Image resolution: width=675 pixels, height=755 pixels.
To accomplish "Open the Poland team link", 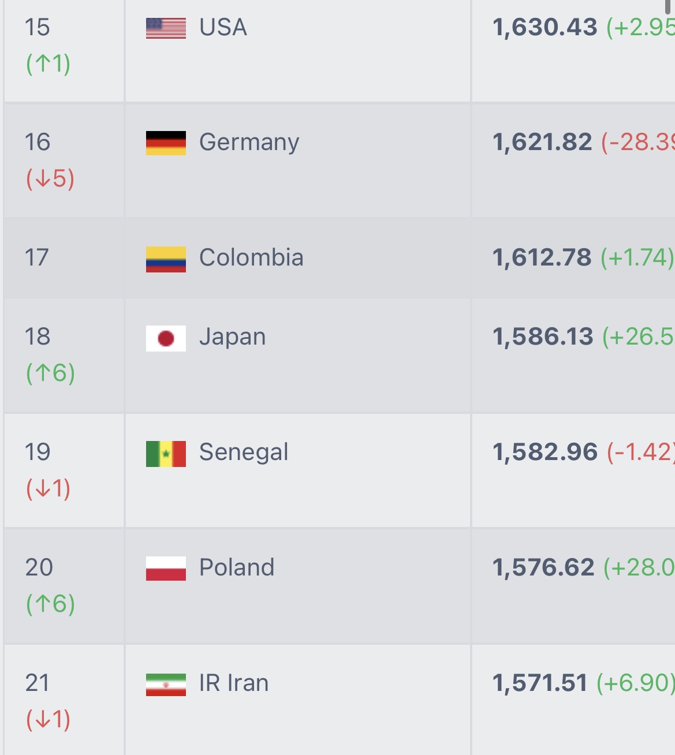I will (236, 567).
